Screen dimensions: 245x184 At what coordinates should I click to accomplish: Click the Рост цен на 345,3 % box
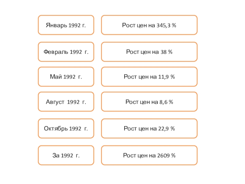pyautogui.click(x=149, y=25)
